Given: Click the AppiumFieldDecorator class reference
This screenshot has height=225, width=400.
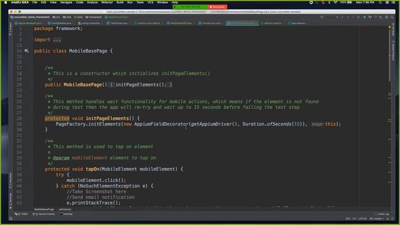Looking at the screenshot, I should click(161, 124).
